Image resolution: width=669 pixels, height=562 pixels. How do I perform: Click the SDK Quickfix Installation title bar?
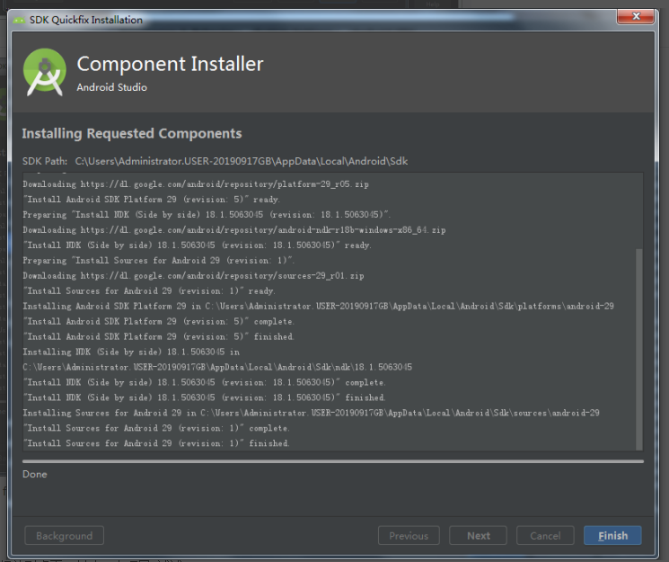pyautogui.click(x=299, y=20)
